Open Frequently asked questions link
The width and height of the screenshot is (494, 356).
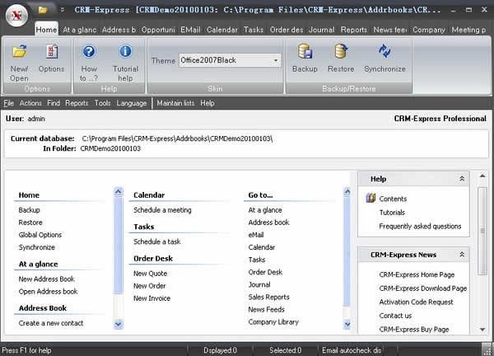[x=420, y=226]
